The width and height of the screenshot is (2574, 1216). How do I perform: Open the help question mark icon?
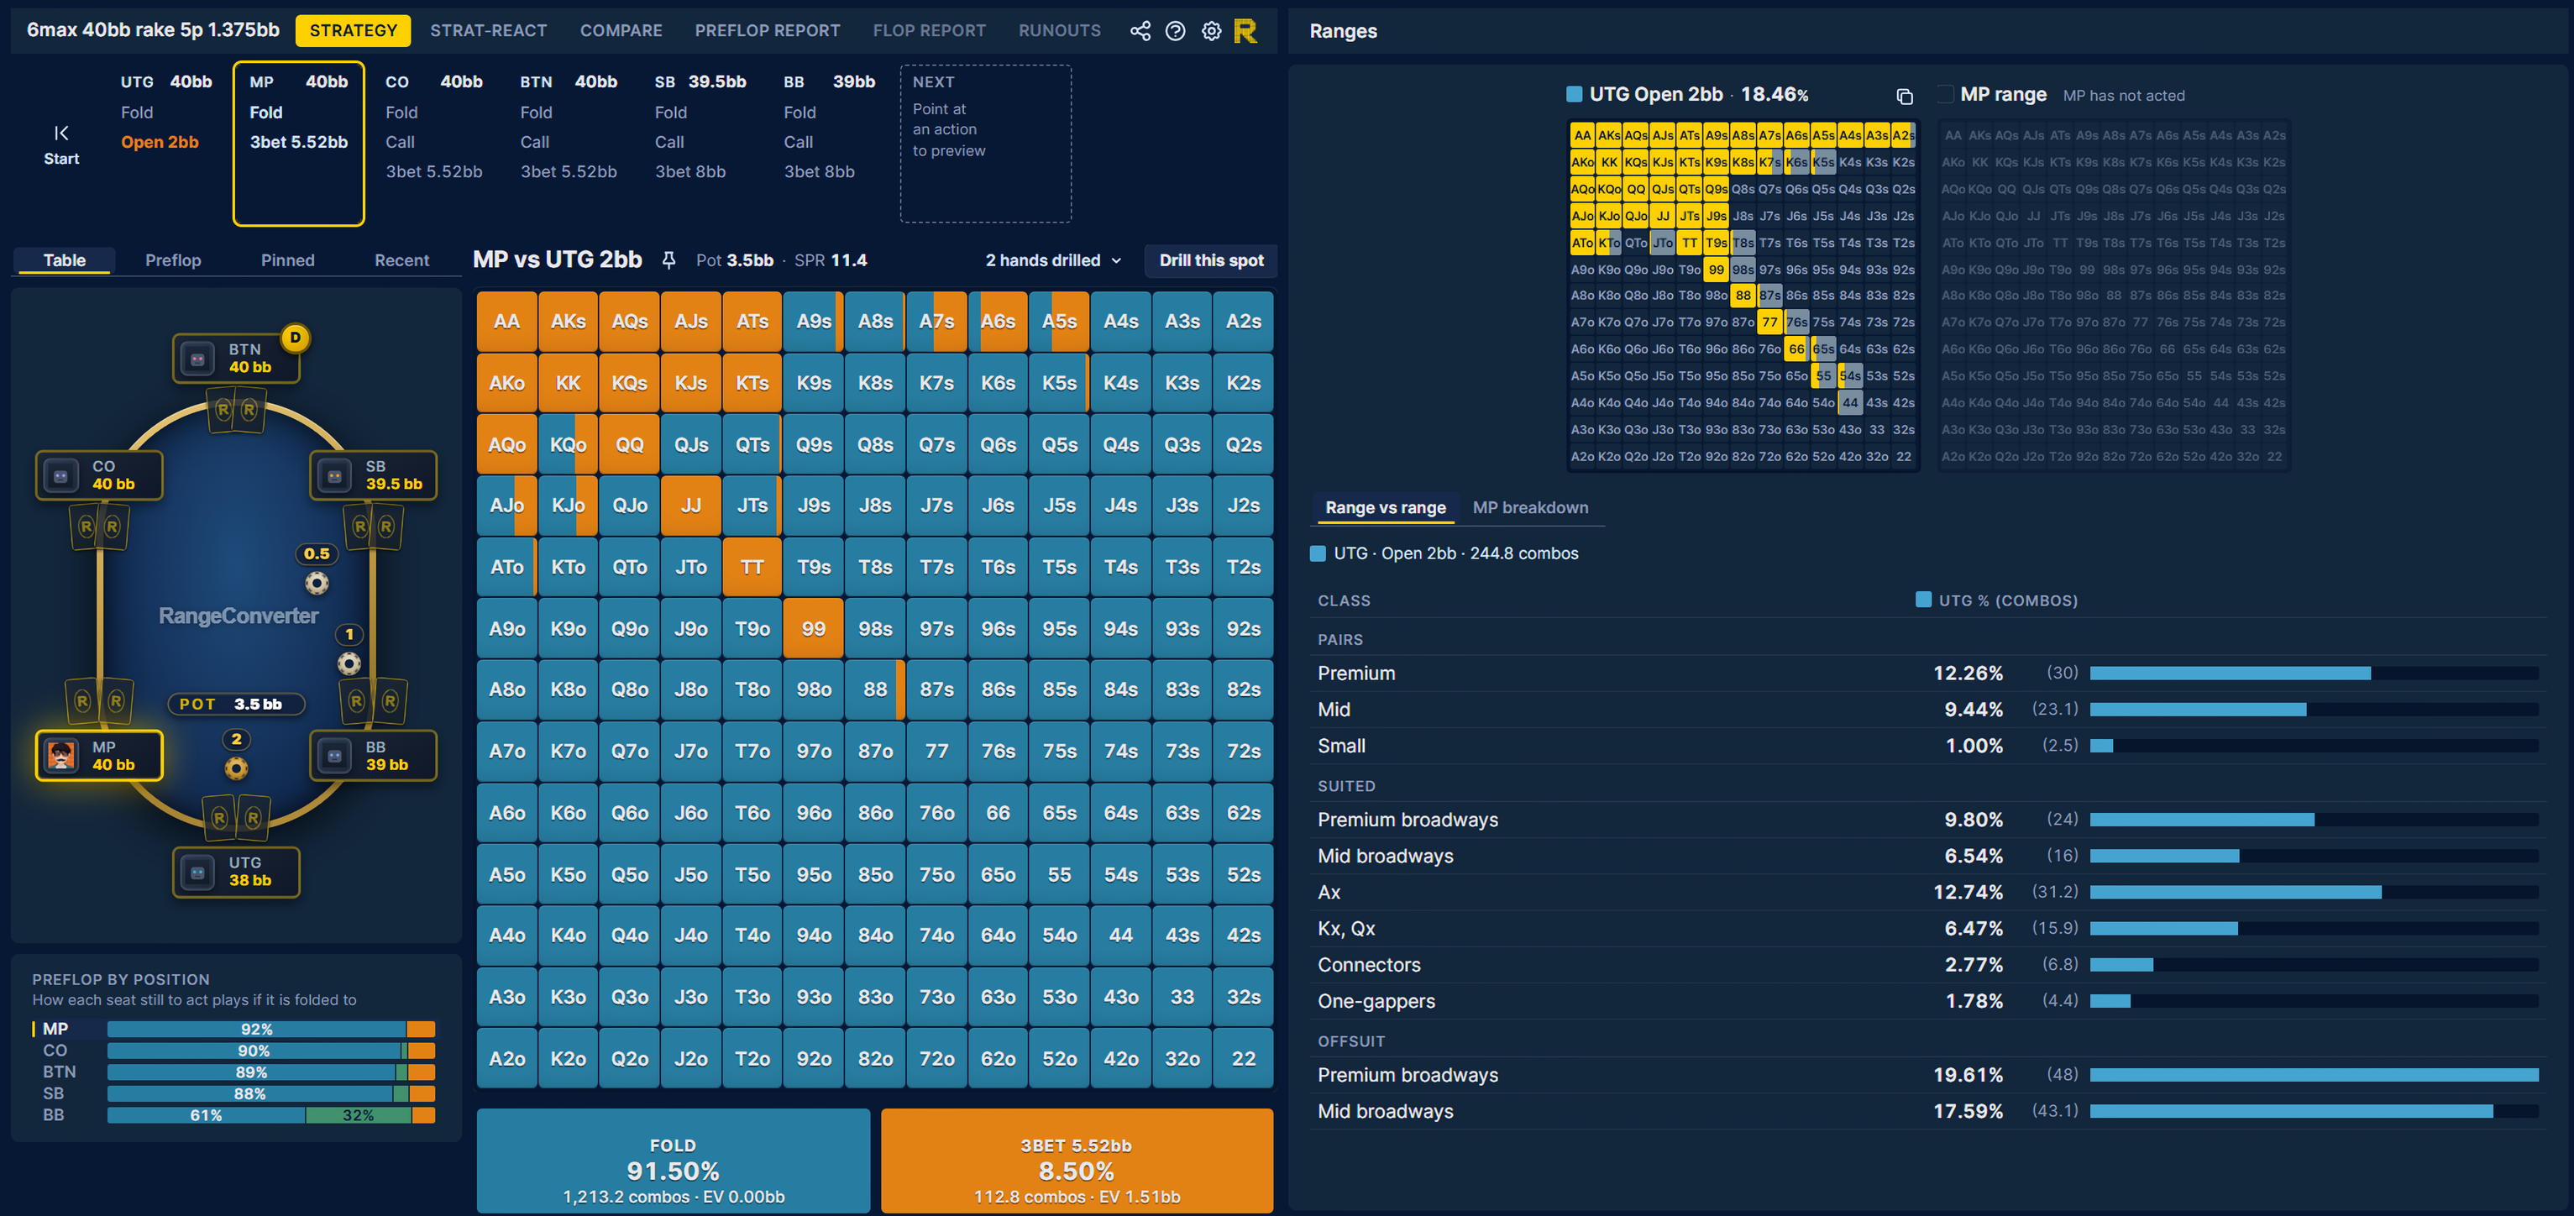pyautogui.click(x=1175, y=31)
